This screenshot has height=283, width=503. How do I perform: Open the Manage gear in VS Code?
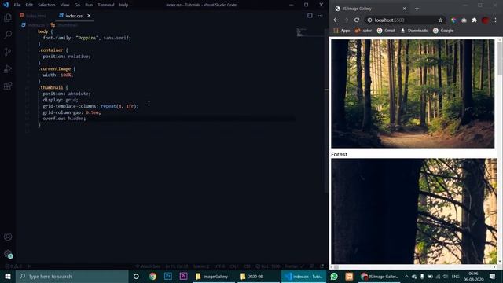8,254
